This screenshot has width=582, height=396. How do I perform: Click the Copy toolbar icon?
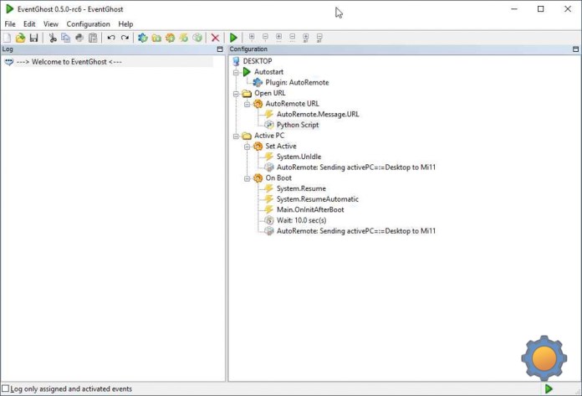pos(66,38)
